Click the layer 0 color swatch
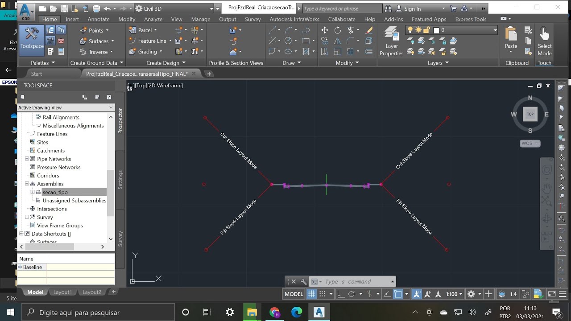 [436, 30]
